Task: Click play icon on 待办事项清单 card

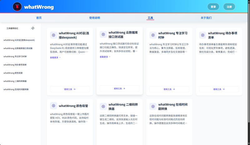Action: click(x=203, y=35)
